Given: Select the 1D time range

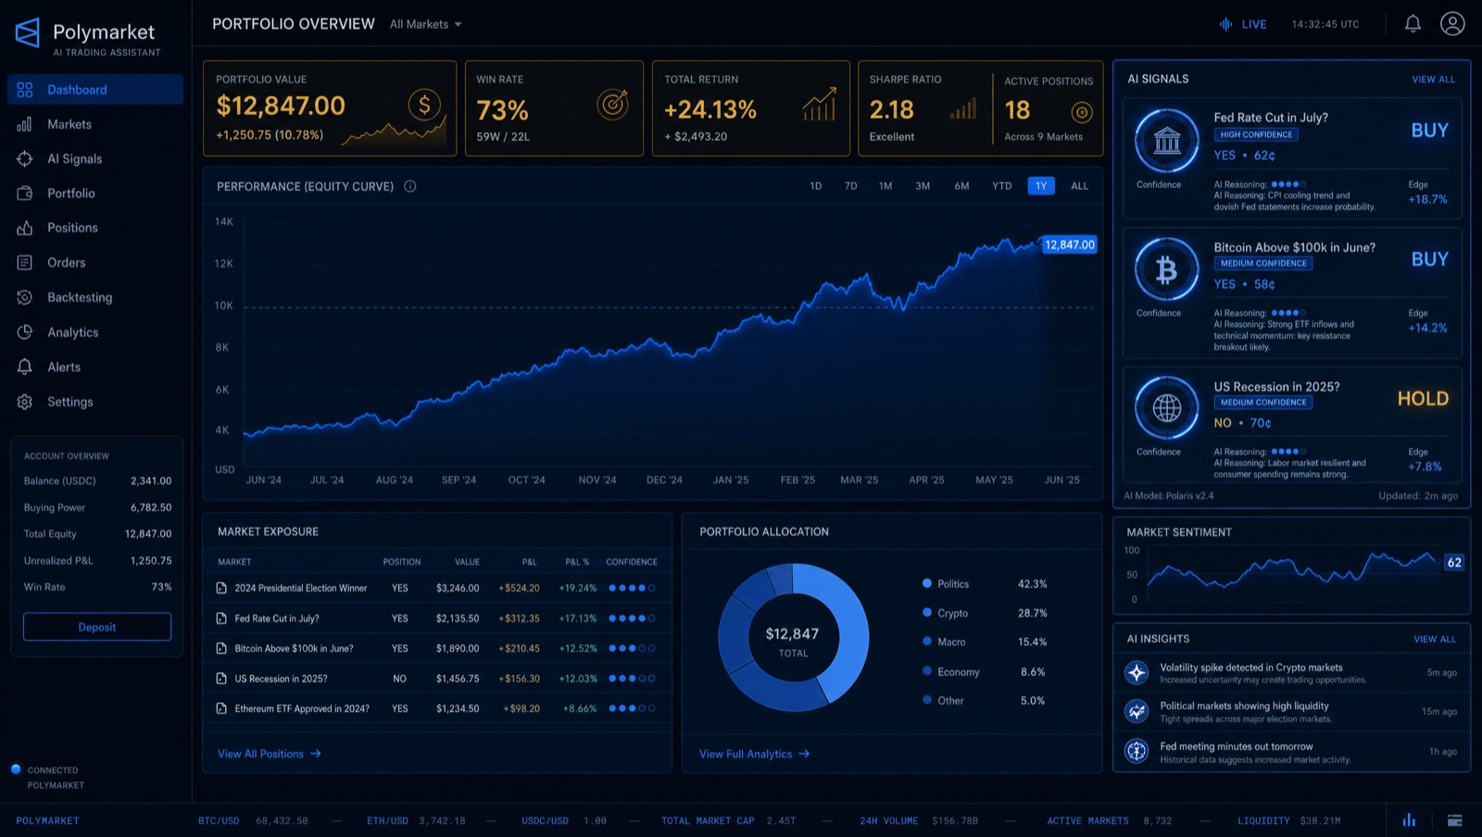Looking at the screenshot, I should pos(816,186).
